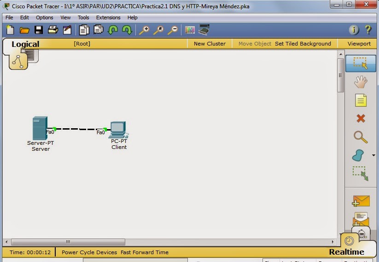Activate the Move Layout hand tool
This screenshot has height=262, width=379.
(361, 82)
